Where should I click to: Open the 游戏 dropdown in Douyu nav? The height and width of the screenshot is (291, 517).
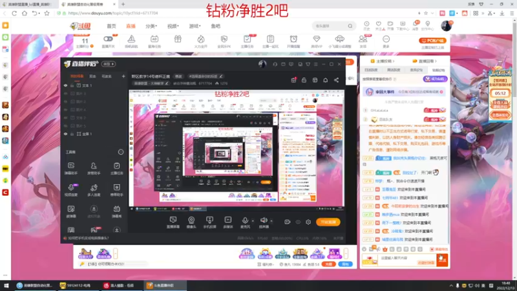pos(195,26)
